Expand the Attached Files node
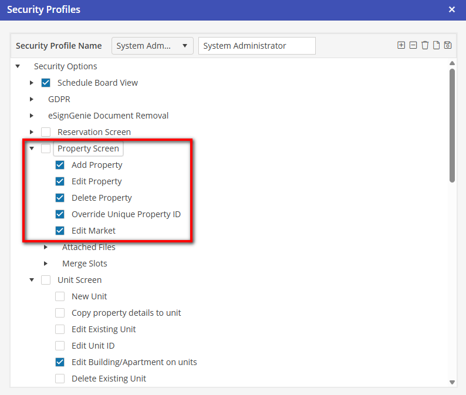 point(46,247)
